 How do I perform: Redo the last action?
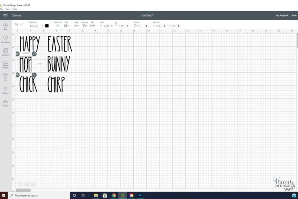tap(22, 24)
